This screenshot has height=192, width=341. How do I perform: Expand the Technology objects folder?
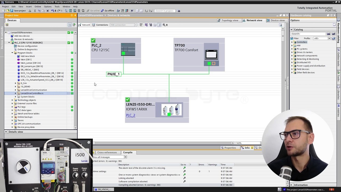click(12, 100)
